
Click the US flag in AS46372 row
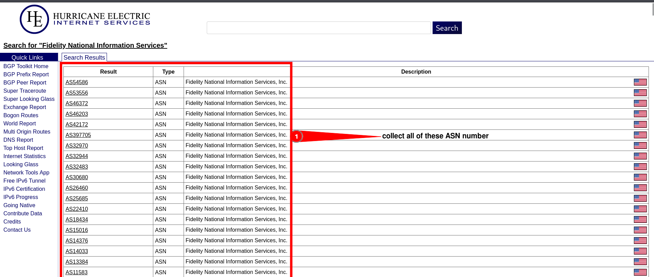640,103
